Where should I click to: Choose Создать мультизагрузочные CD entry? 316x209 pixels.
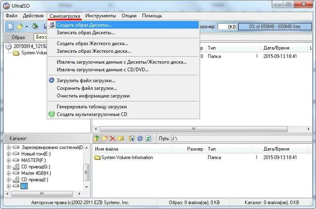tap(123, 114)
